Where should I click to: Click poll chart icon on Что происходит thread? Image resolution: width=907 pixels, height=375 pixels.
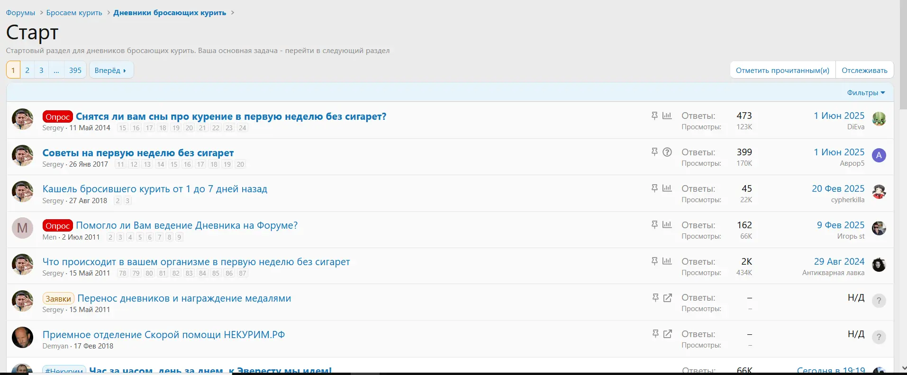click(x=667, y=261)
